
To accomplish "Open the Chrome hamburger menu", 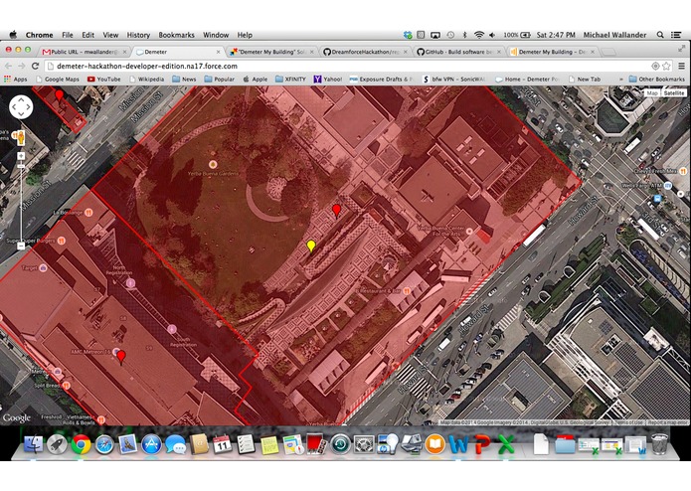I will click(x=682, y=66).
